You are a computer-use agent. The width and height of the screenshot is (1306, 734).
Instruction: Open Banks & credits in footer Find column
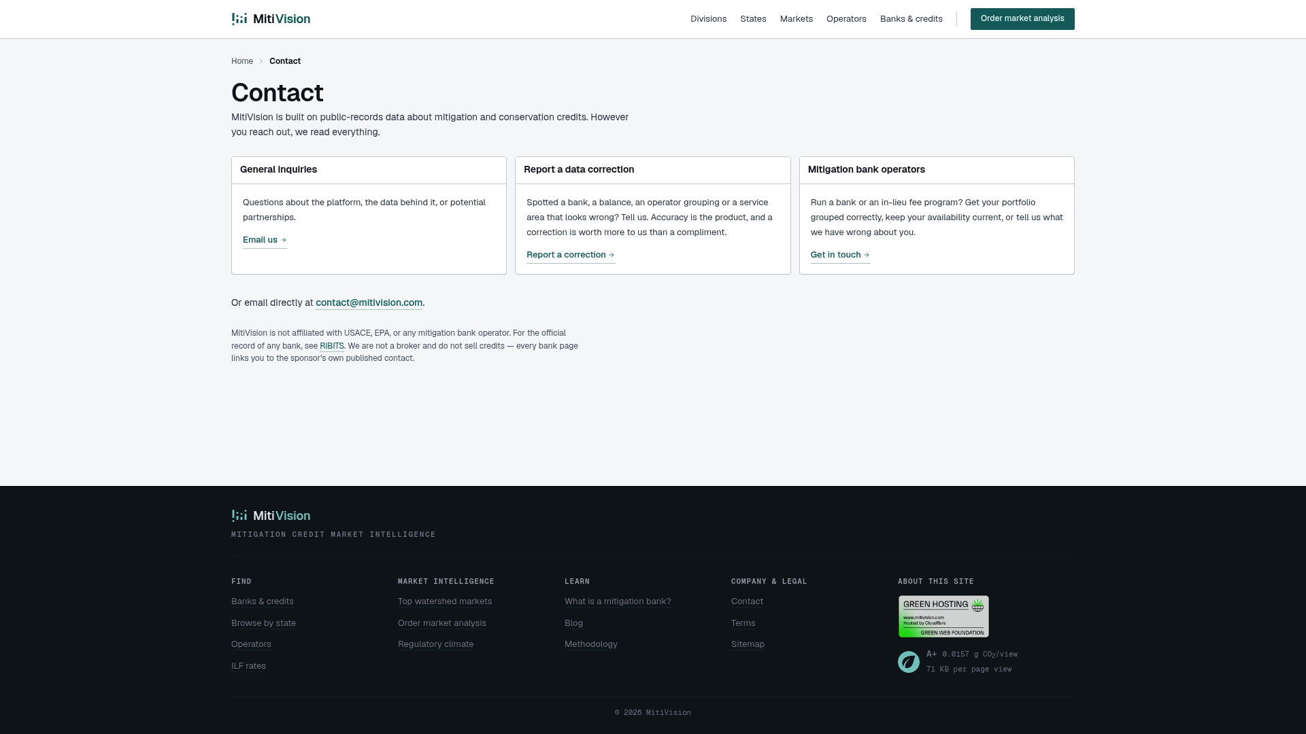pos(263,601)
